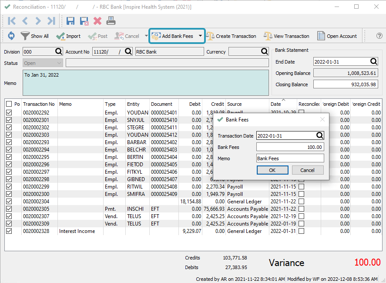386x283 pixels.
Task: Click the Account No lookup magnifier
Action: (x=128, y=52)
